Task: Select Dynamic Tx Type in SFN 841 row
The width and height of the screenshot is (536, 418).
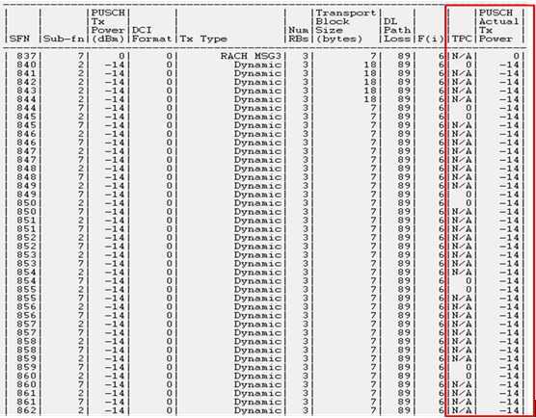Action: pos(257,73)
